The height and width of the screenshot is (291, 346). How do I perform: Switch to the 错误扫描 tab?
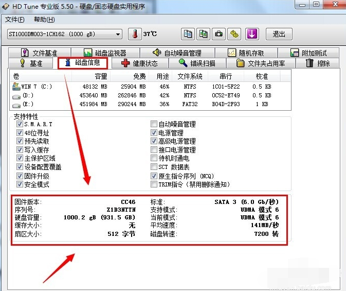coord(196,63)
